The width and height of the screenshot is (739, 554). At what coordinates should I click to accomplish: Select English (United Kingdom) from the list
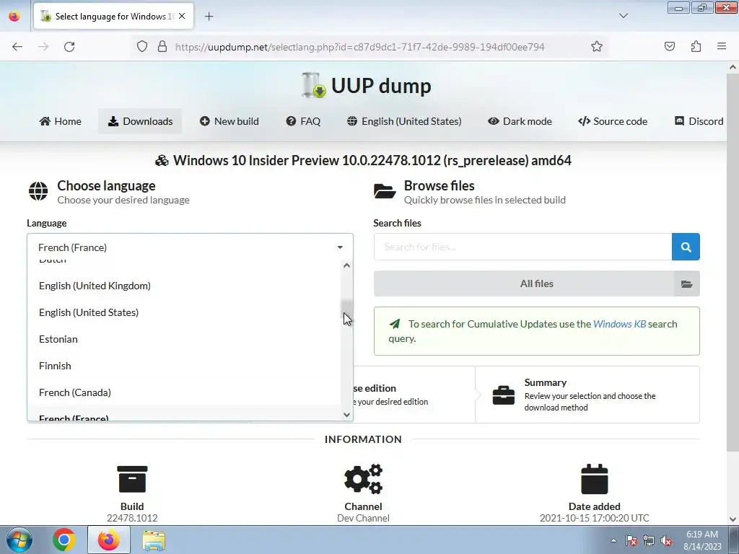[184, 286]
